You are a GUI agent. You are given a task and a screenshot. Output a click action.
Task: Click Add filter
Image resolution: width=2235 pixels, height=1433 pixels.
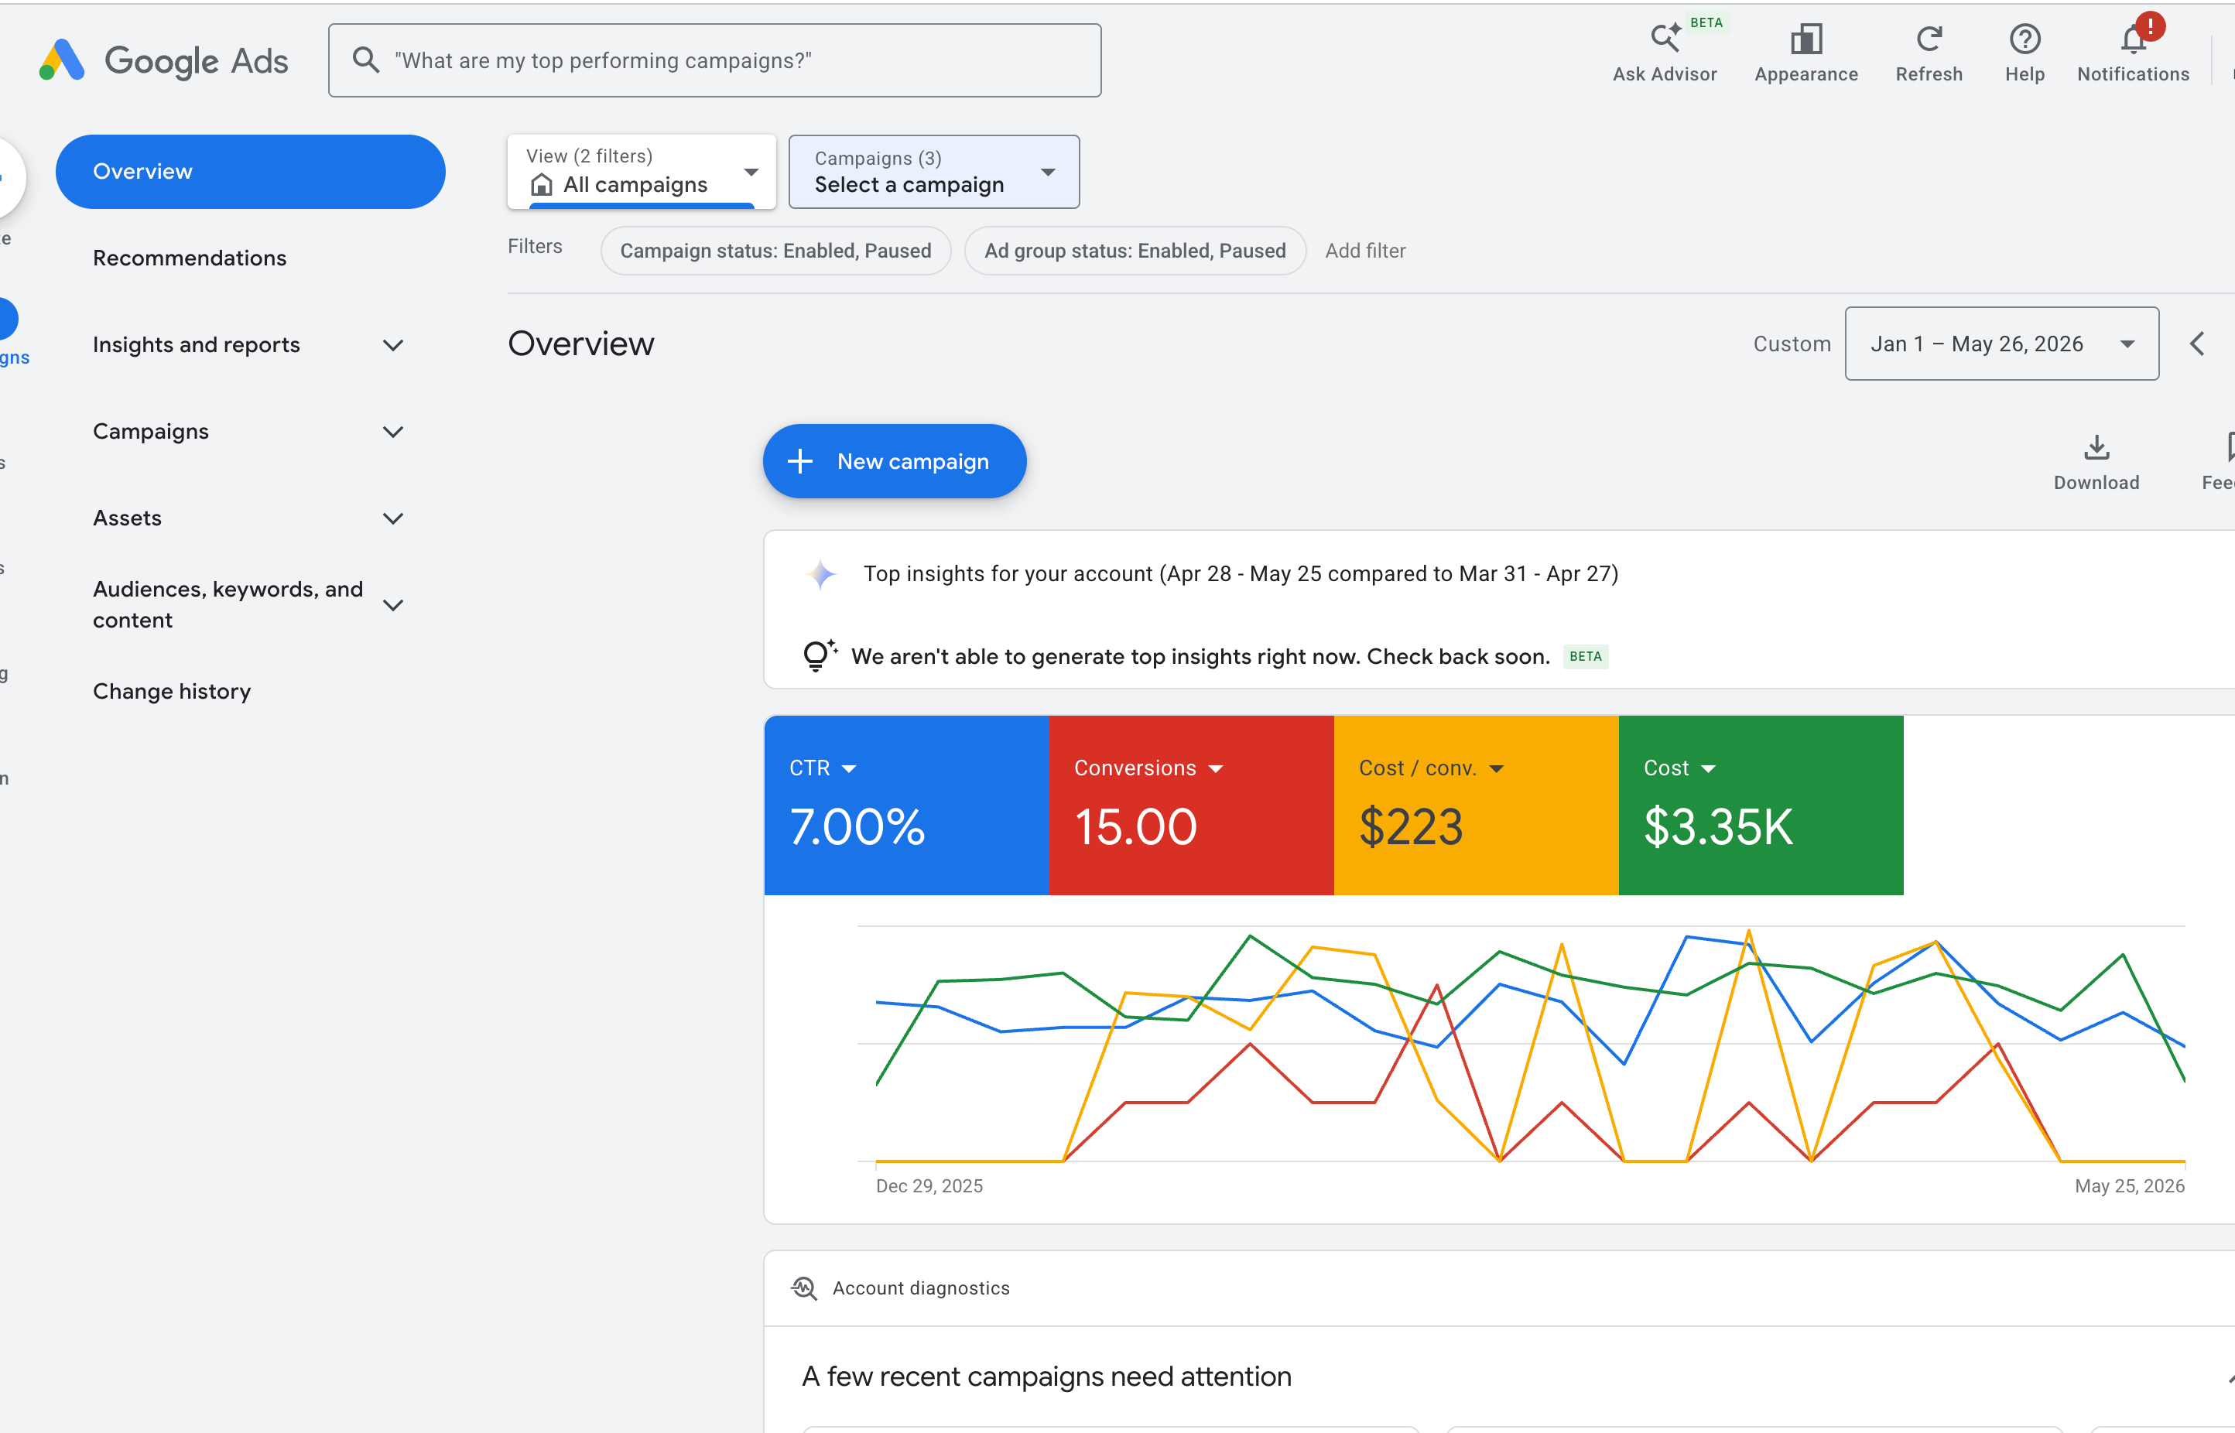click(1365, 250)
